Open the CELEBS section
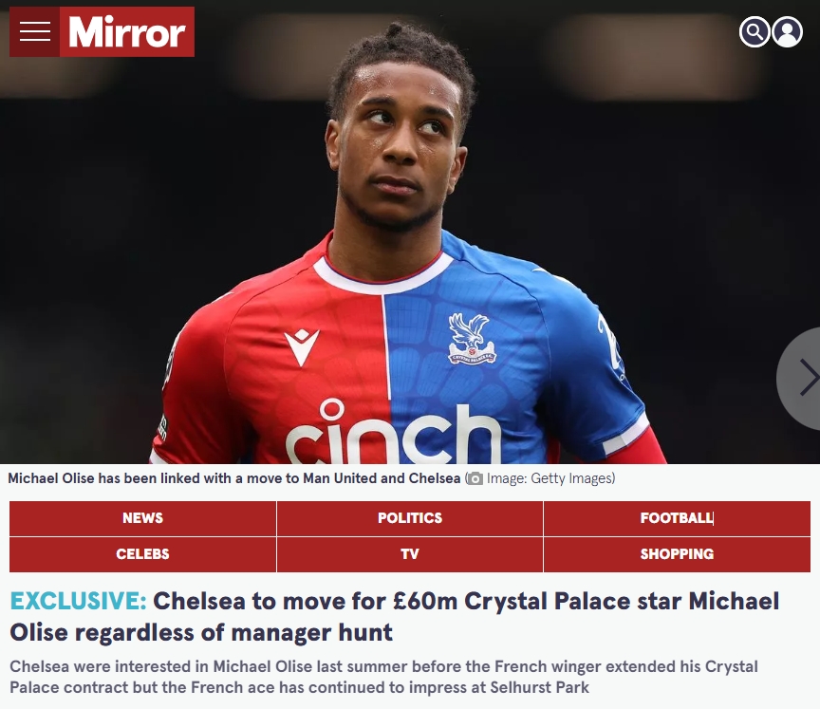Image resolution: width=820 pixels, height=709 pixels. [x=142, y=554]
